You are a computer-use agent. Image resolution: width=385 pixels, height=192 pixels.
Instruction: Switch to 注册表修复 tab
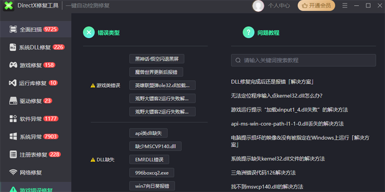pyautogui.click(x=36, y=154)
